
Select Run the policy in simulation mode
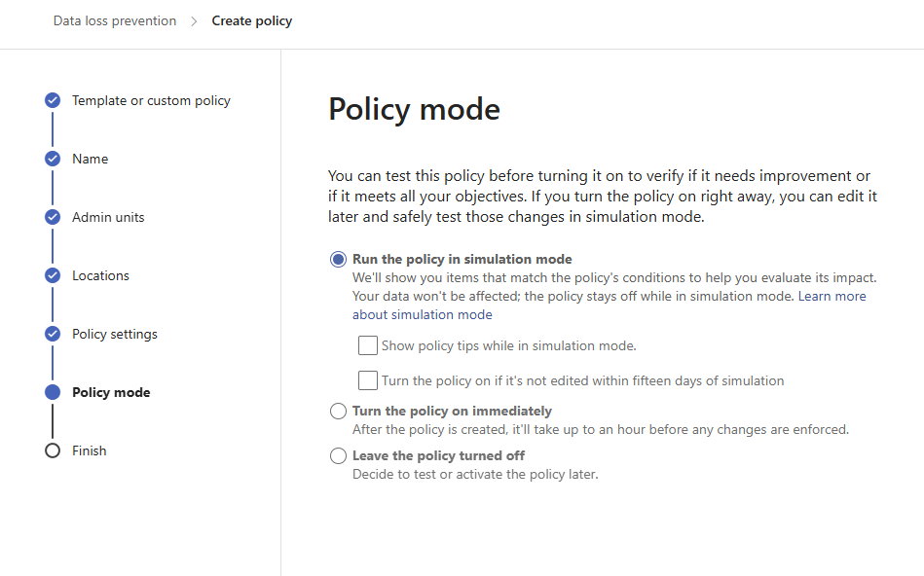point(338,259)
